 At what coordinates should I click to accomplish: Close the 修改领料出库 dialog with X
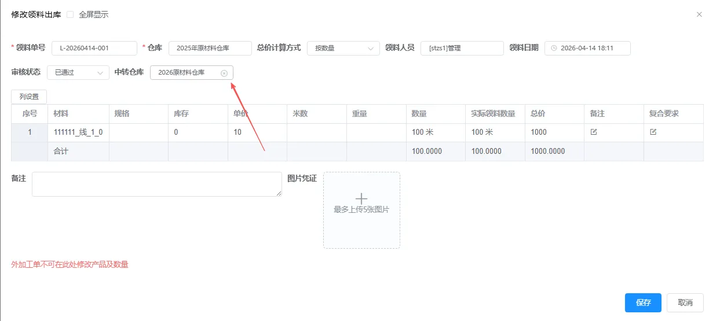coord(699,14)
